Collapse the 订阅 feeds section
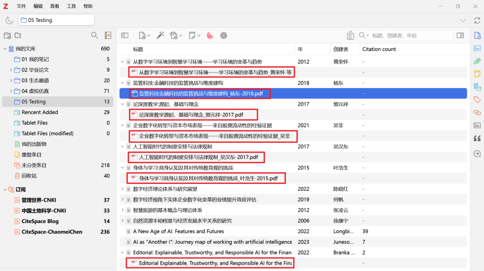Screen dimensions: 484x271 pyautogui.click(x=5, y=189)
